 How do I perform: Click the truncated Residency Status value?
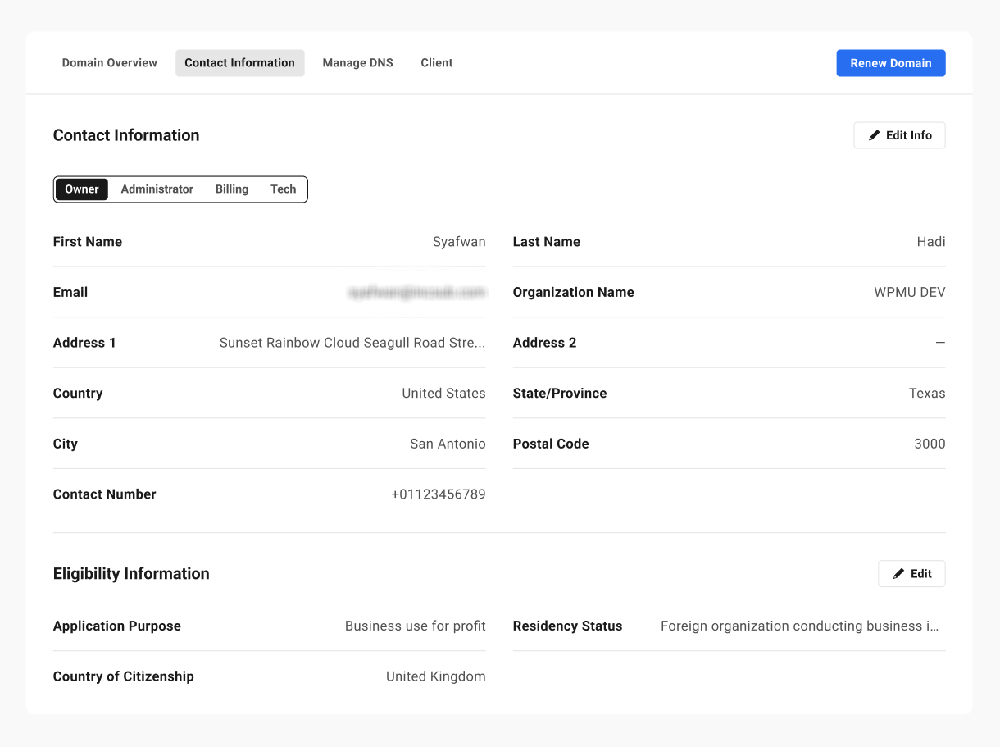click(x=799, y=626)
